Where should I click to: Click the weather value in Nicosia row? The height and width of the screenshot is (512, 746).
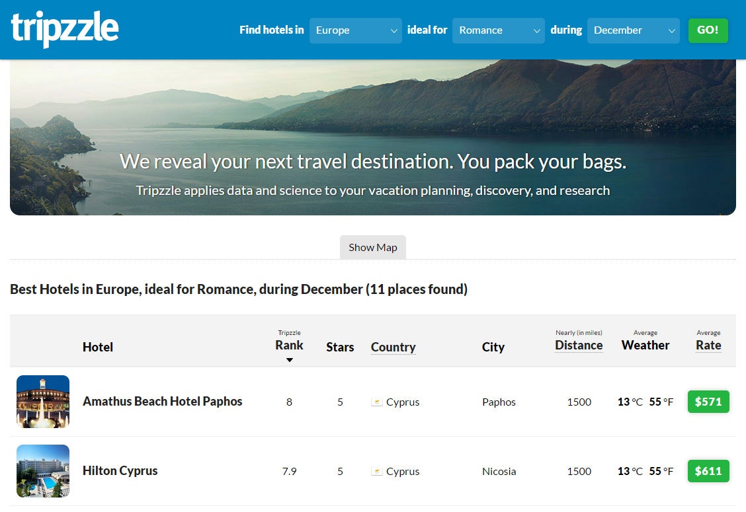pos(645,472)
